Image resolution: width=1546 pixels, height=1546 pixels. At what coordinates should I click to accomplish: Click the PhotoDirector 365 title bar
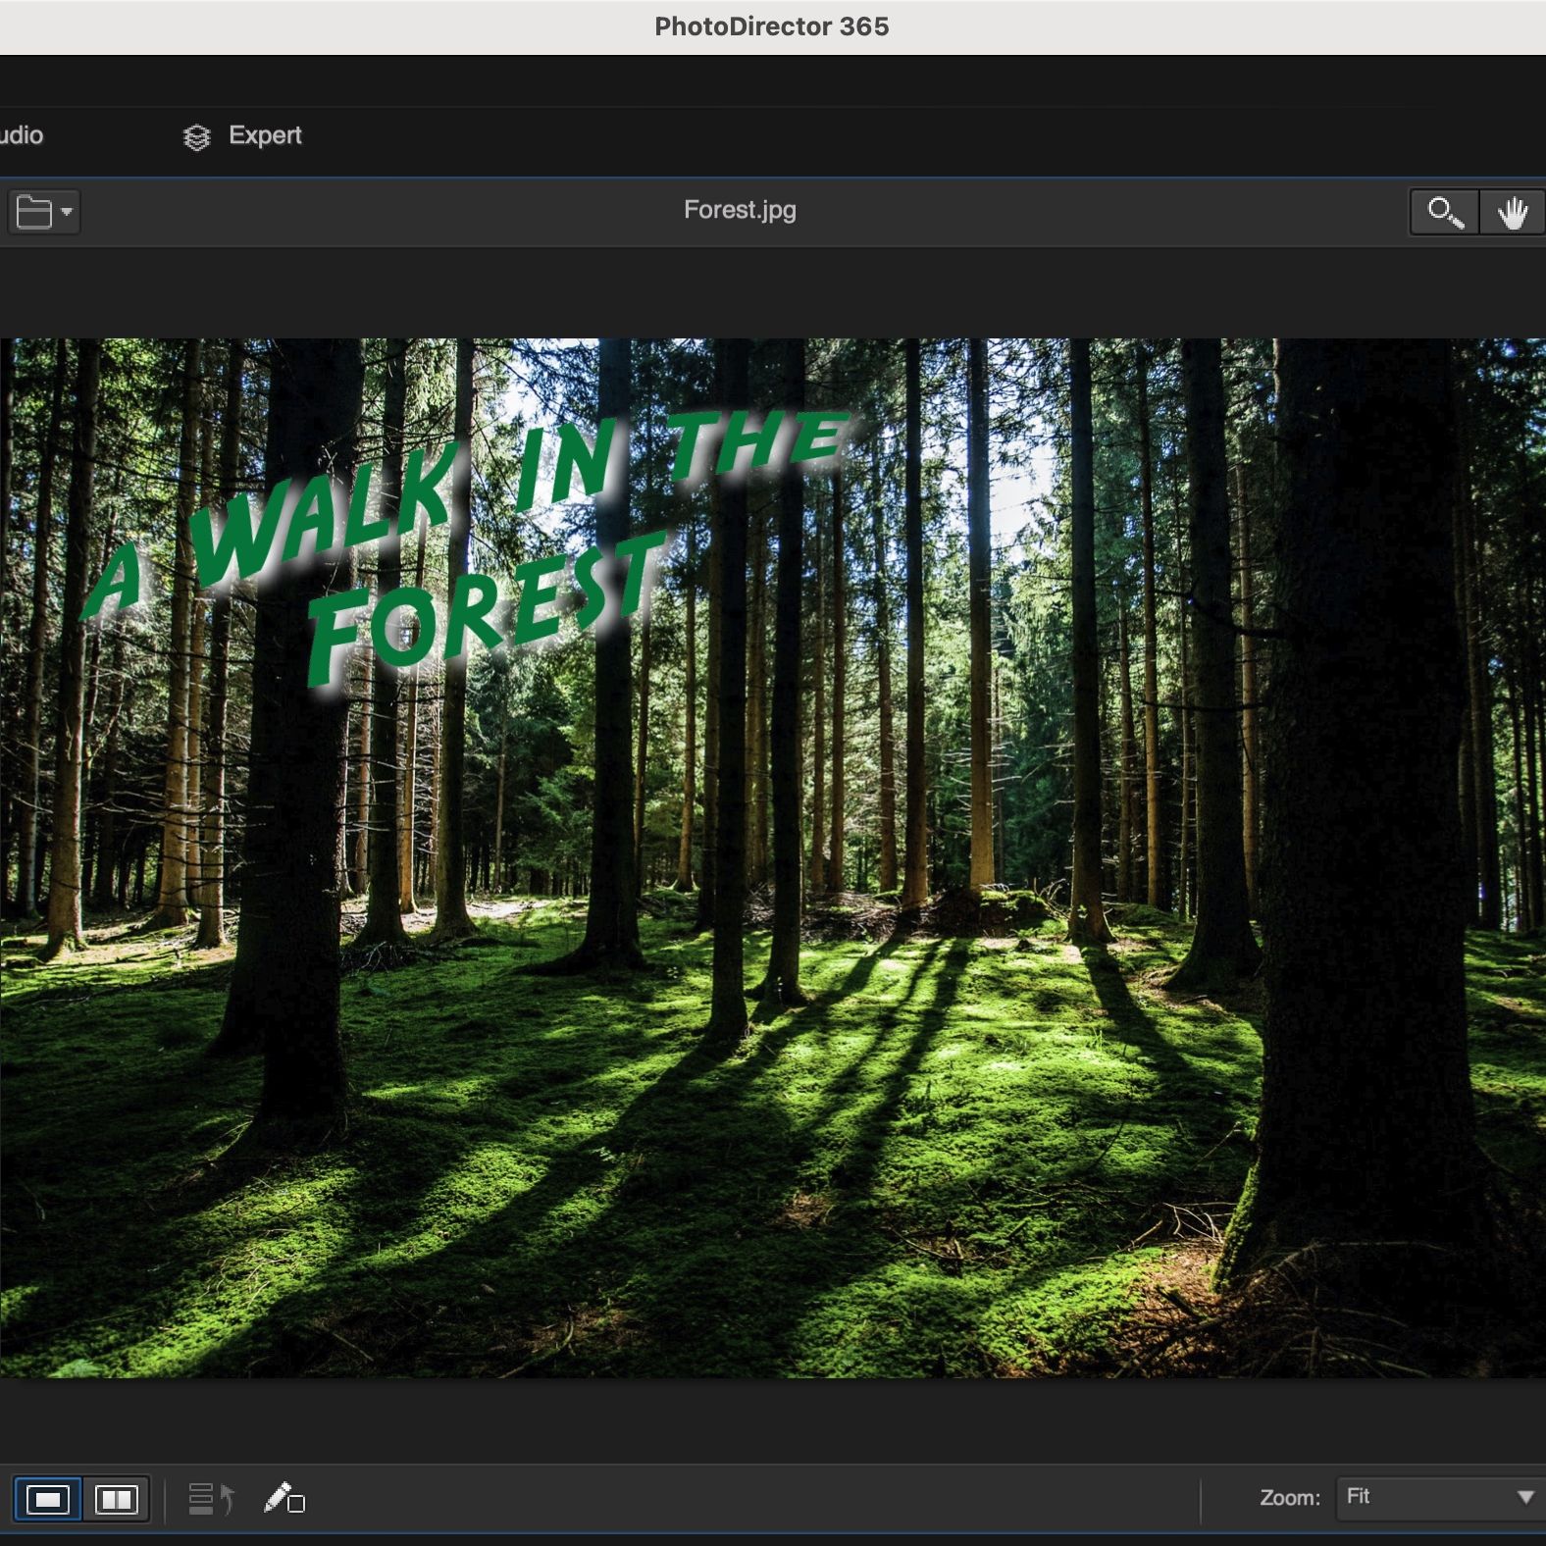coord(772,26)
